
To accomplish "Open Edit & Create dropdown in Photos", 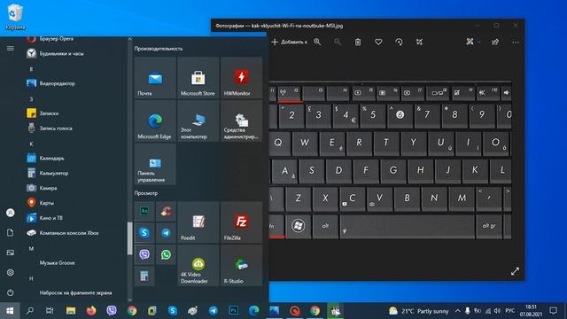I will (472, 42).
